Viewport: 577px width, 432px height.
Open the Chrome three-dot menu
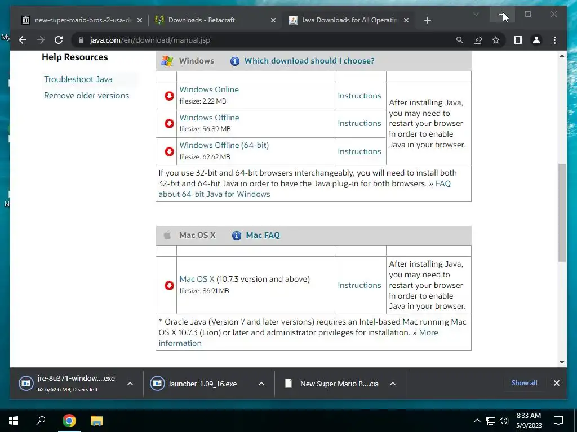tap(554, 40)
